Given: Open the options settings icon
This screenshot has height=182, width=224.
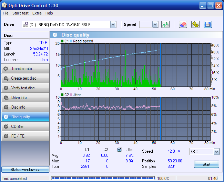Looking at the screenshot, I should (x=195, y=24).
